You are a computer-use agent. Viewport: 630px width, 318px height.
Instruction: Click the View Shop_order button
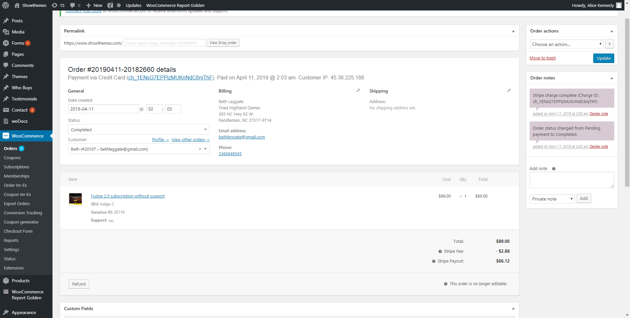(223, 43)
